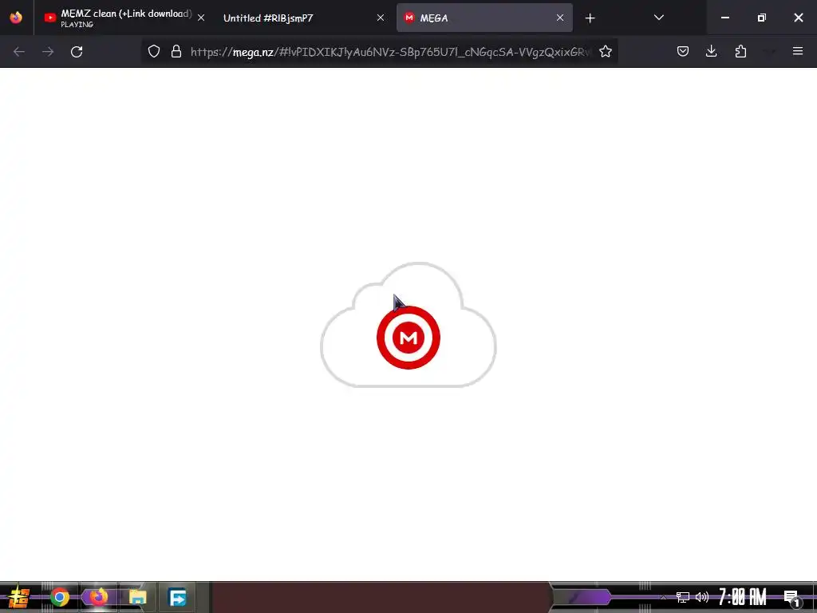This screenshot has height=613, width=817.
Task: Save page to Pocket
Action: click(x=683, y=51)
